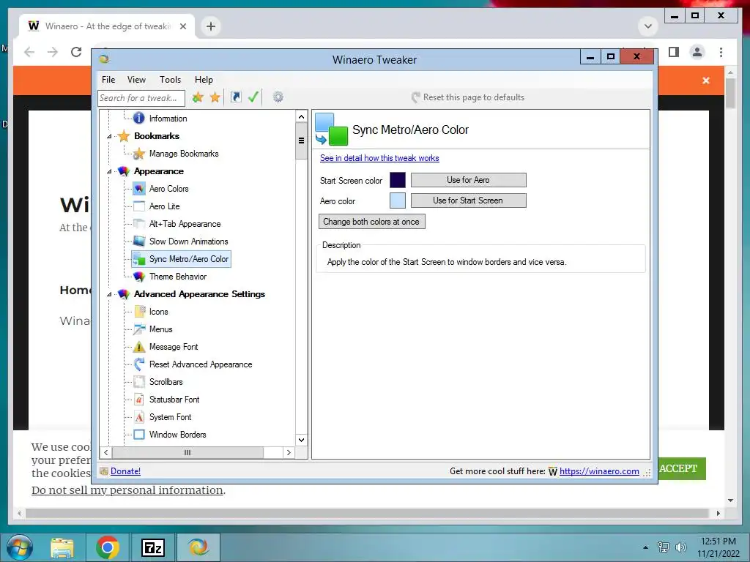Open the https://winaero.com link
The width and height of the screenshot is (750, 562).
[x=599, y=471]
